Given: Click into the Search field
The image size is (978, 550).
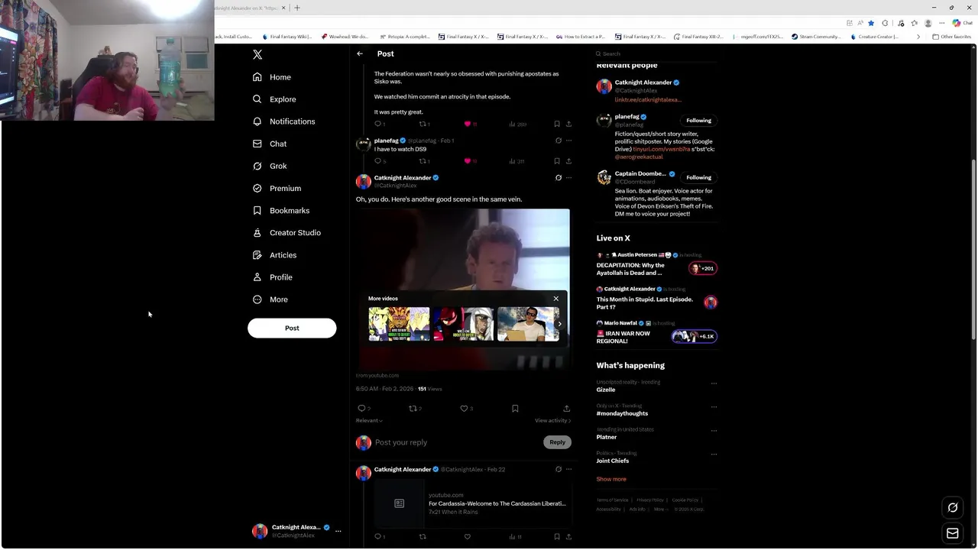Looking at the screenshot, I should 657,53.
